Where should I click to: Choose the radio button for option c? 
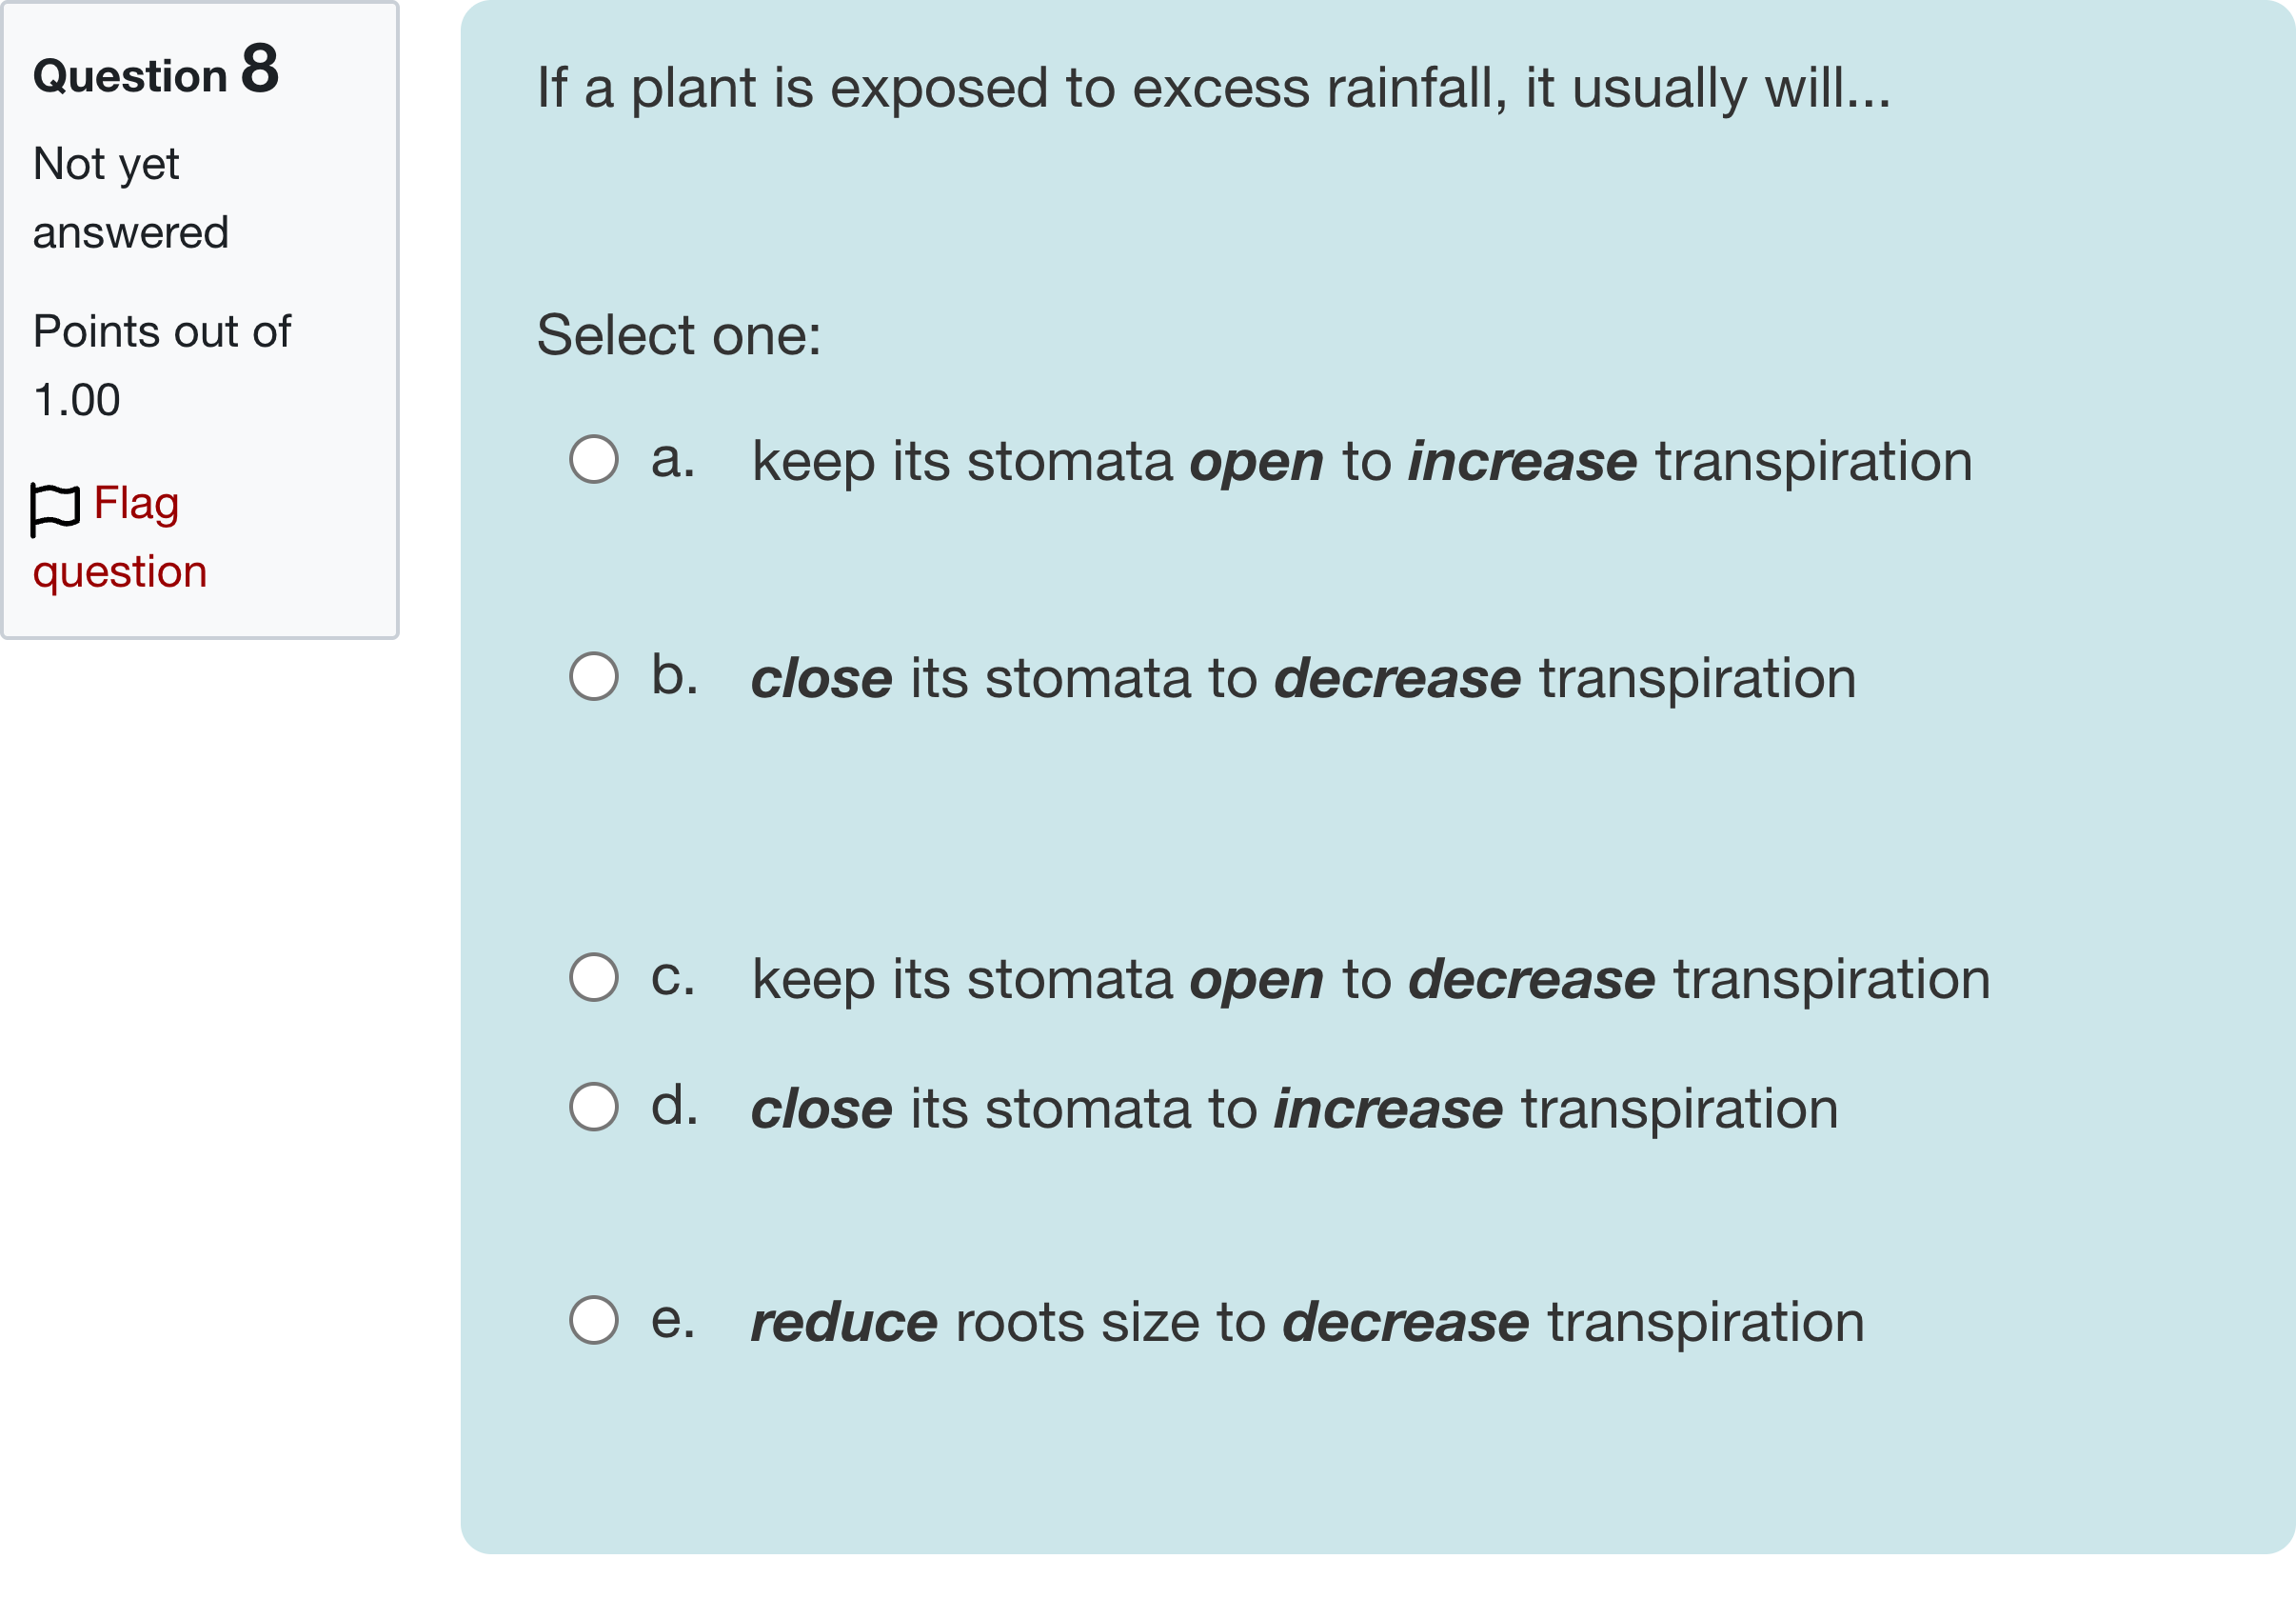[594, 976]
